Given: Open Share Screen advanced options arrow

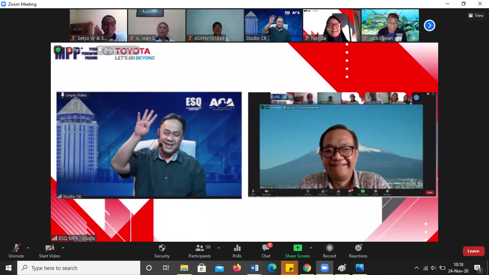Looking at the screenshot, I should [311, 248].
